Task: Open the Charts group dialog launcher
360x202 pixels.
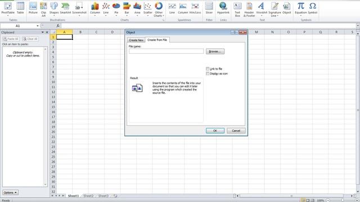Action: [164, 20]
